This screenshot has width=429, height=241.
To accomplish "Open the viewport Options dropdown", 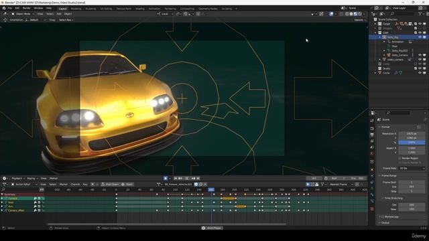I will [360, 20].
